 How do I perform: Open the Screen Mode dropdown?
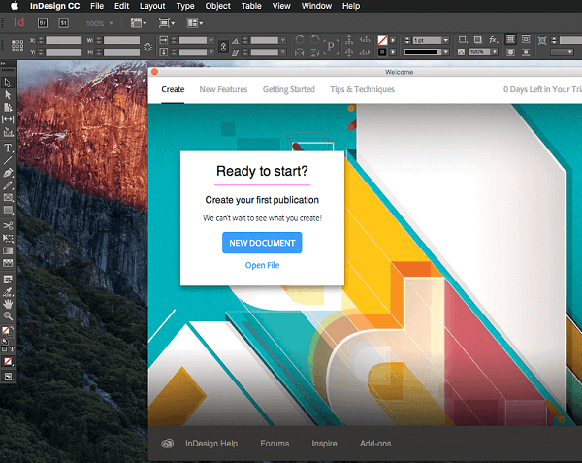167,23
